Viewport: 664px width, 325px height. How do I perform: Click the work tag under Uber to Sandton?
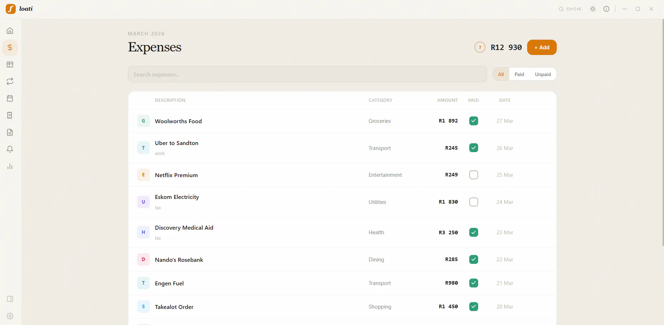160,154
